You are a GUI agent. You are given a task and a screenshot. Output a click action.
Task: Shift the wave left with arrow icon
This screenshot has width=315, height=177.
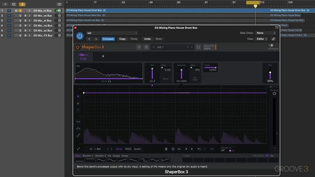(186, 149)
